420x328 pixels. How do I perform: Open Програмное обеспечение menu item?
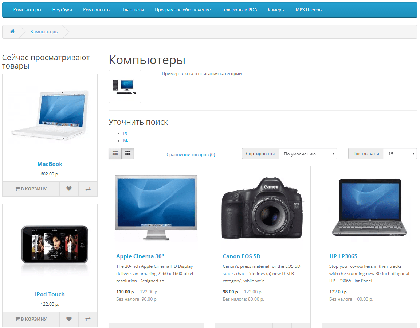click(x=182, y=10)
